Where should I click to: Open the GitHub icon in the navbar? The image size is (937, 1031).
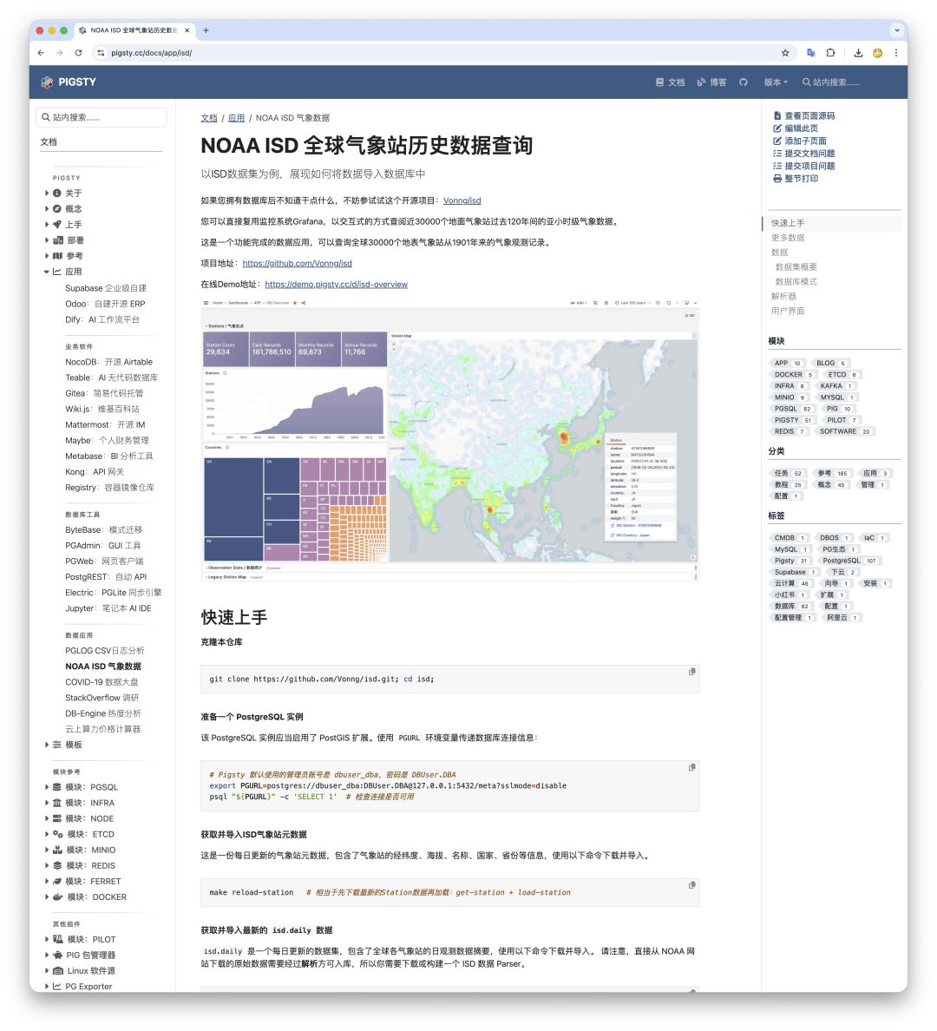click(x=744, y=82)
